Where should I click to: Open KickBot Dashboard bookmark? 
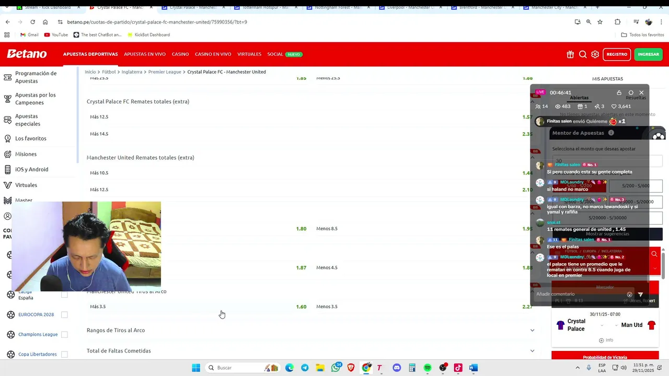pos(148,35)
